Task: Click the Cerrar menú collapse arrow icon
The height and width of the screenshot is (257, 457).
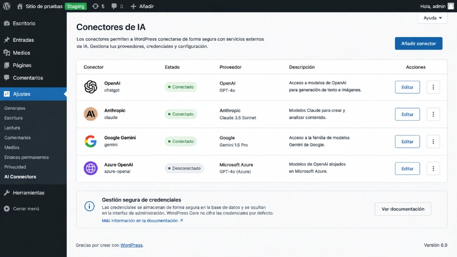Action: click(x=7, y=208)
